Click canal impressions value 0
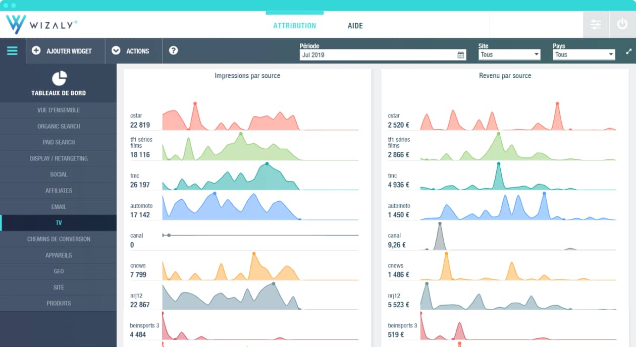The height and width of the screenshot is (347, 636). [132, 245]
